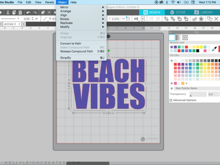Open the Replicate submenu
The image size is (220, 165).
82,23
